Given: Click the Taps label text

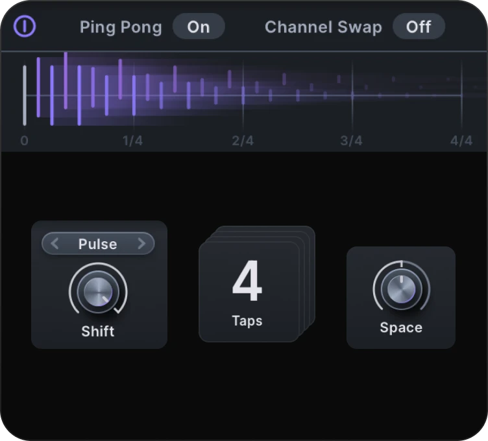Looking at the screenshot, I should click(247, 320).
